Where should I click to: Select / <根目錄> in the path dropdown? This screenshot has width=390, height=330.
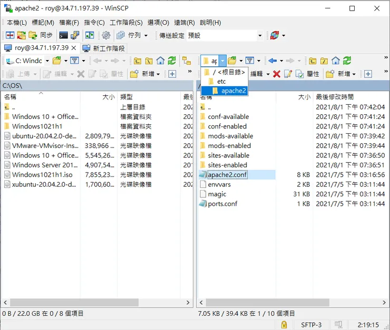click(225, 72)
